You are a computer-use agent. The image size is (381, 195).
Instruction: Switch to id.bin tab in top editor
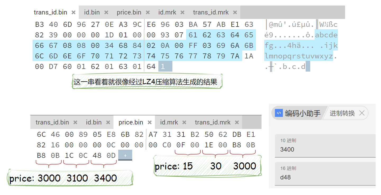pyautogui.click(x=92, y=12)
